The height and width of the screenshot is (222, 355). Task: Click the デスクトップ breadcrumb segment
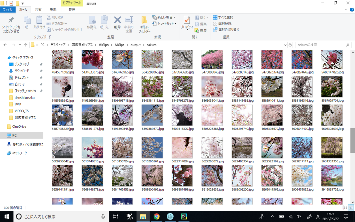58,45
